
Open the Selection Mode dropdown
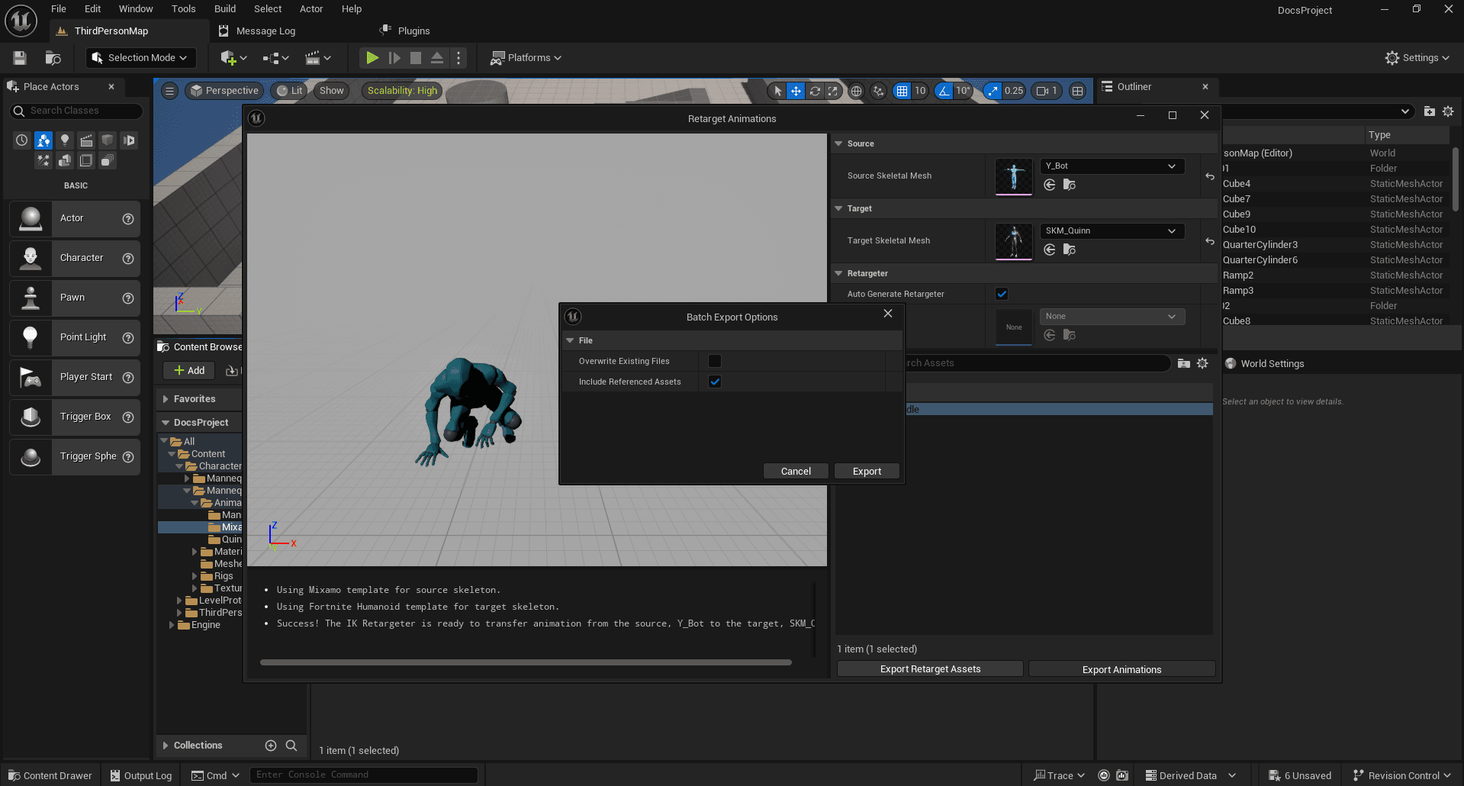click(140, 58)
